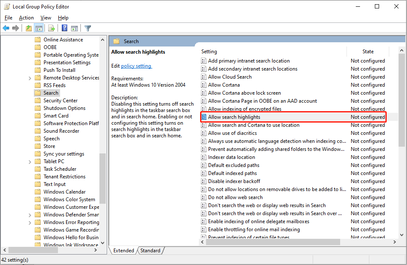Image resolution: width=407 pixels, height=265 pixels.
Task: Open Help using the blue question mark icon
Action: pyautogui.click(x=64, y=28)
